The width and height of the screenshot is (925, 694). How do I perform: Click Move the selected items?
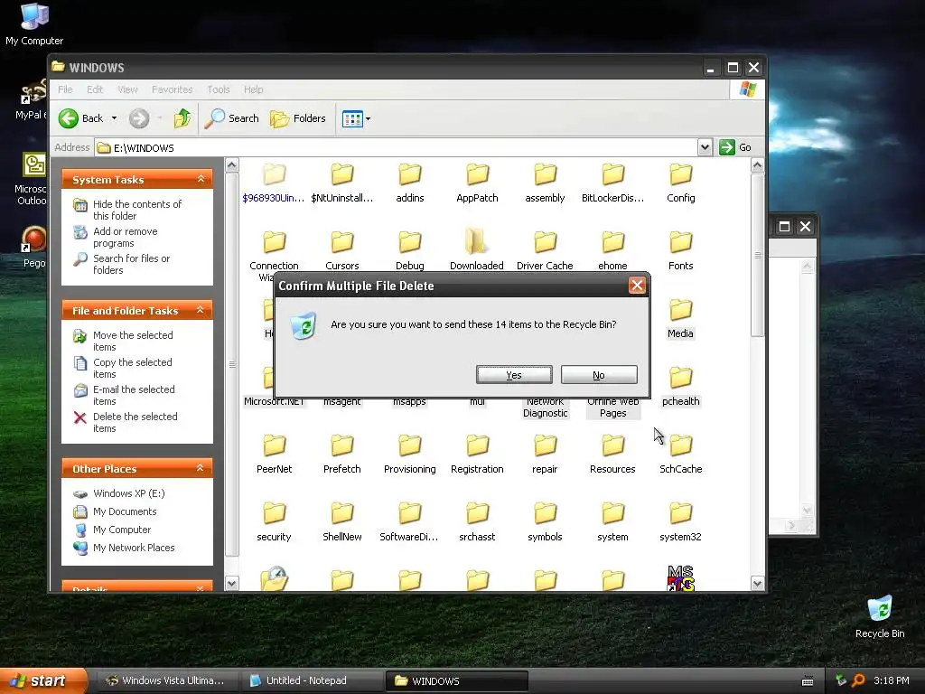pos(133,341)
